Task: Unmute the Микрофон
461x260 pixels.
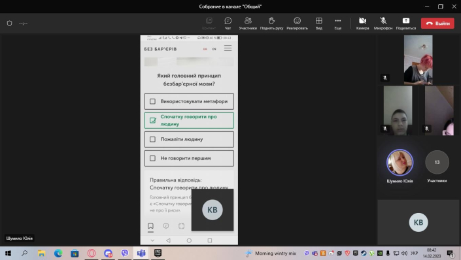Action: tap(383, 24)
